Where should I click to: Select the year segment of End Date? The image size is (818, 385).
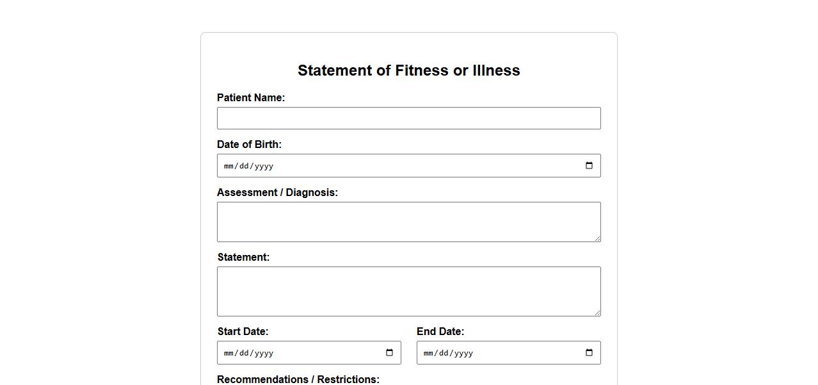(463, 354)
